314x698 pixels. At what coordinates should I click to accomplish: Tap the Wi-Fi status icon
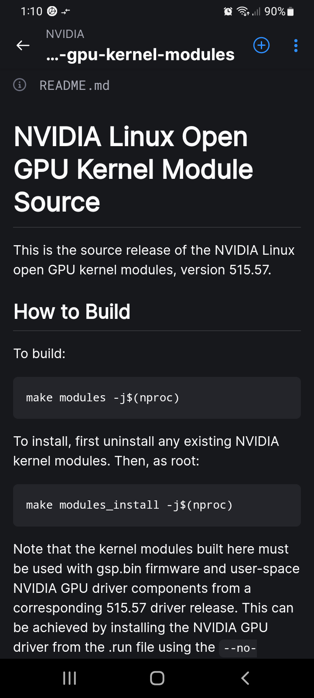click(x=242, y=11)
